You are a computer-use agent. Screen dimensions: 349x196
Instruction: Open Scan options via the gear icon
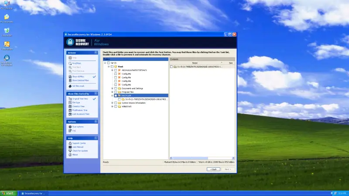70,127
